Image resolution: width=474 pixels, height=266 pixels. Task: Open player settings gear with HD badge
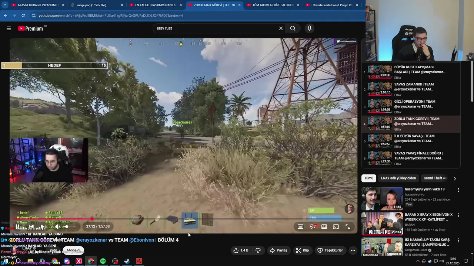pos(313,226)
